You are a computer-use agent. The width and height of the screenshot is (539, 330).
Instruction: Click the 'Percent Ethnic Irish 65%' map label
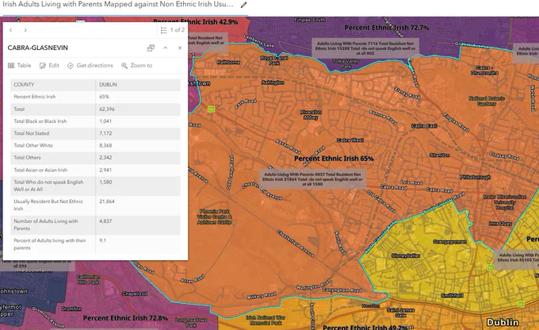[334, 159]
